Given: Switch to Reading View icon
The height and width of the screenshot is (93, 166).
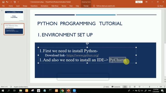Looking at the screenshot, I should (135, 87).
